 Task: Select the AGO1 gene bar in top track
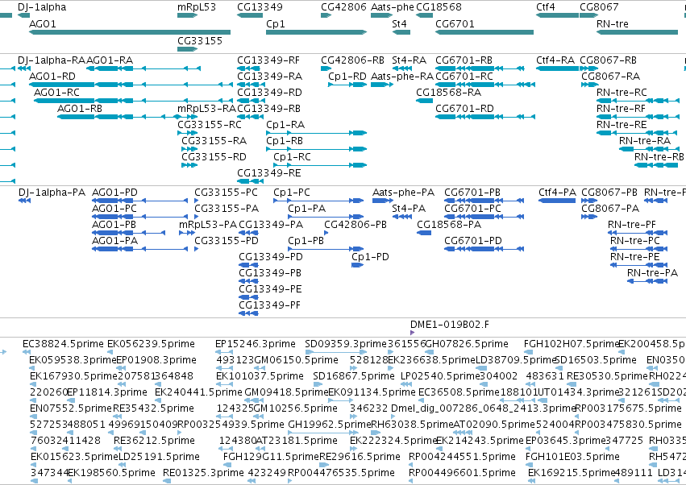tap(130, 32)
